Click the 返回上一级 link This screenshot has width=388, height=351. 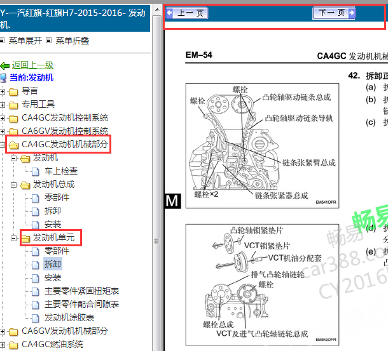coord(32,65)
